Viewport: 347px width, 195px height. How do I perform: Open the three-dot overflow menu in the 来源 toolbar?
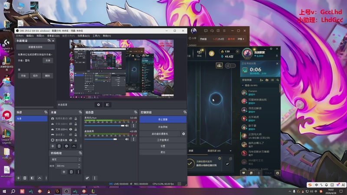(x=81, y=146)
